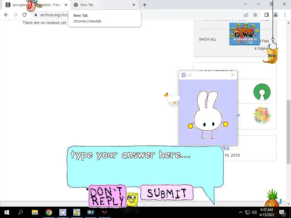Click the type your answer here field

[x=145, y=166]
